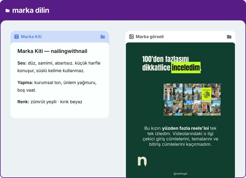Click the paragraph starting "Bu kızın yüzden fazla reels'ini"

[x=180, y=136]
